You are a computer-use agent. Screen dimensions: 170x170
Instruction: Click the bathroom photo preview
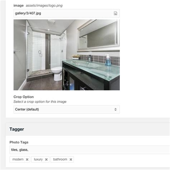(67, 55)
